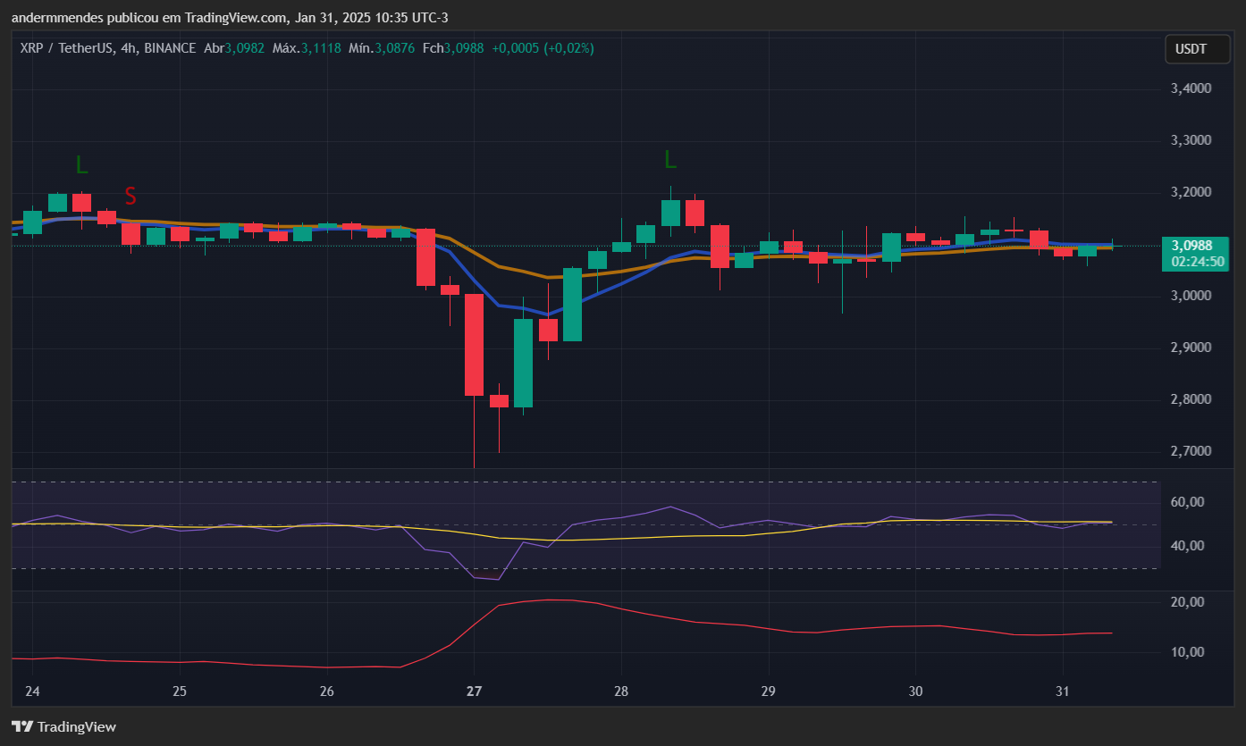Screen dimensions: 1246x746
Task: Select the current price label 3,0988
Action: [1191, 245]
